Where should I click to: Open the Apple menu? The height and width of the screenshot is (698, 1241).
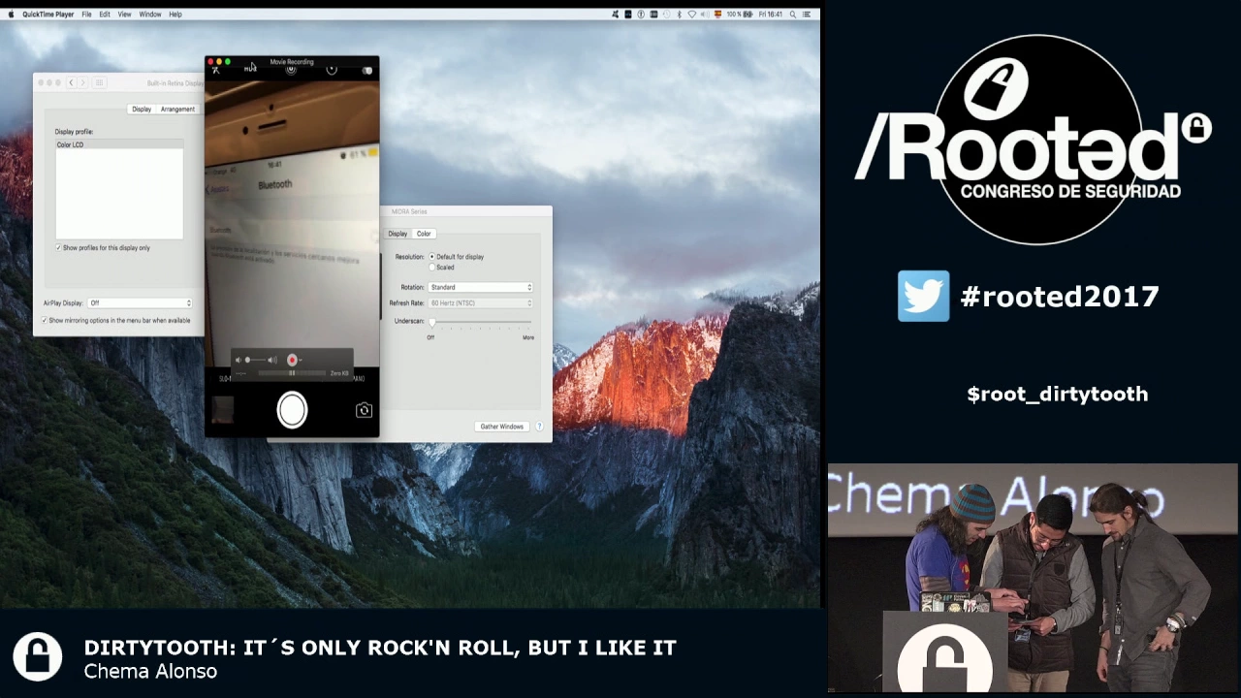[x=12, y=15]
